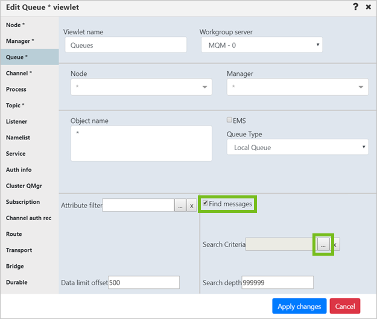This screenshot has width=377, height=319.
Task: Switch to the Manager tab in sidebar
Action: click(x=30, y=41)
